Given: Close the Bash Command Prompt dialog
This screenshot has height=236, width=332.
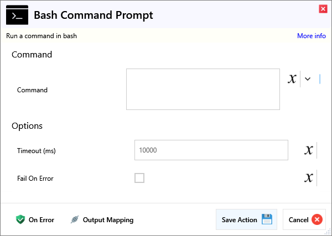Looking at the screenshot, I should [x=323, y=9].
